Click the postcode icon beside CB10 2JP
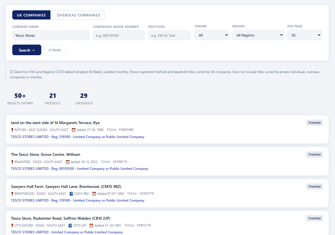335x235 pixels. click(70, 226)
